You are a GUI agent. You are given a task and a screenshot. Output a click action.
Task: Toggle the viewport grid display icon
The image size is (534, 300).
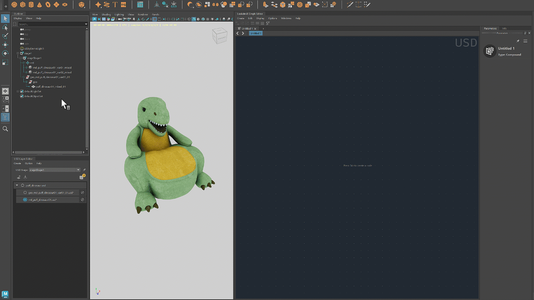pos(154,19)
